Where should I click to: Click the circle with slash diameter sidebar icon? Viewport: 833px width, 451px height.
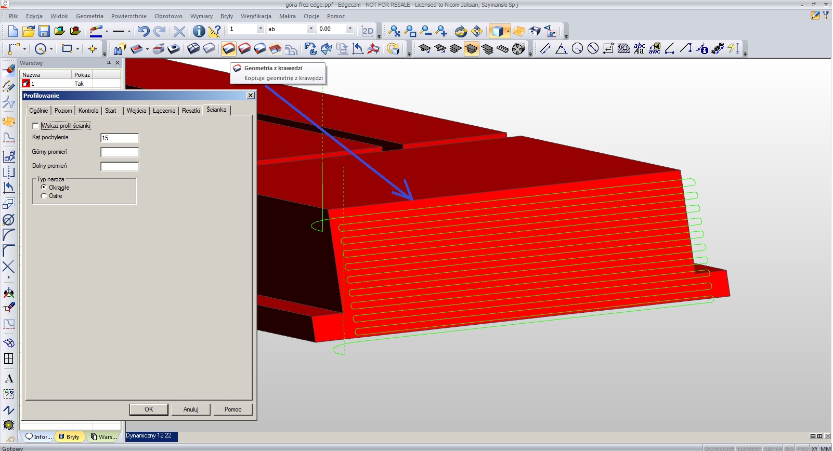9,219
